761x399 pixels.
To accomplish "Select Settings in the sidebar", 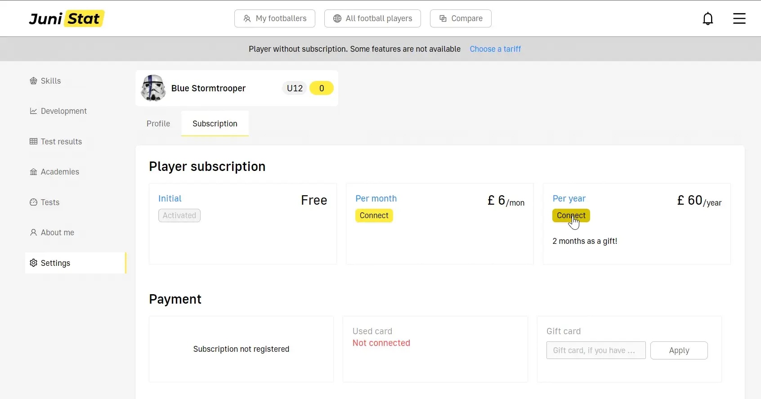I will click(x=55, y=263).
